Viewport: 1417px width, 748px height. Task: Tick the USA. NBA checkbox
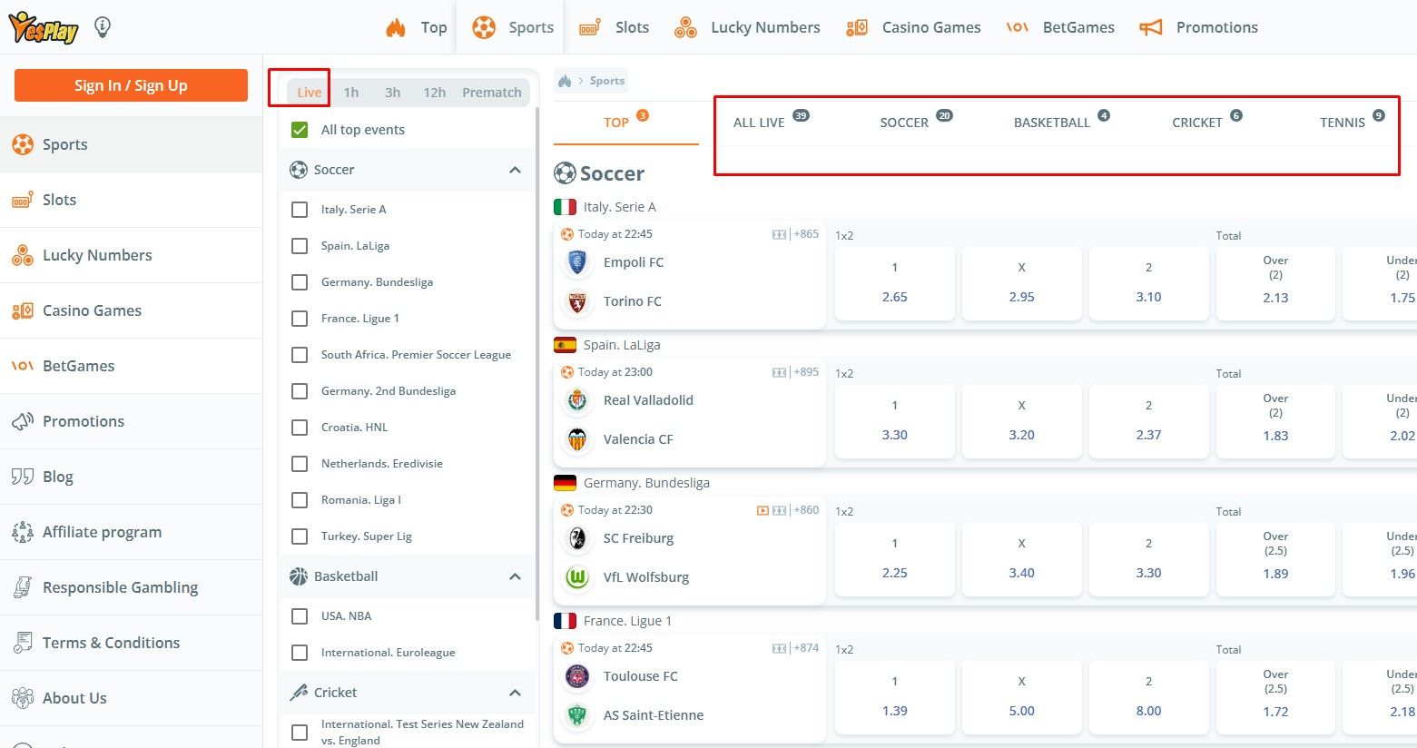(x=300, y=616)
